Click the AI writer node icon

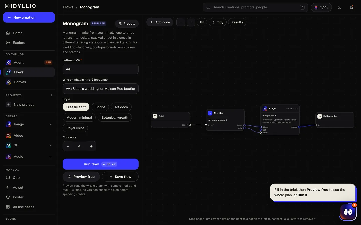pos(210,113)
